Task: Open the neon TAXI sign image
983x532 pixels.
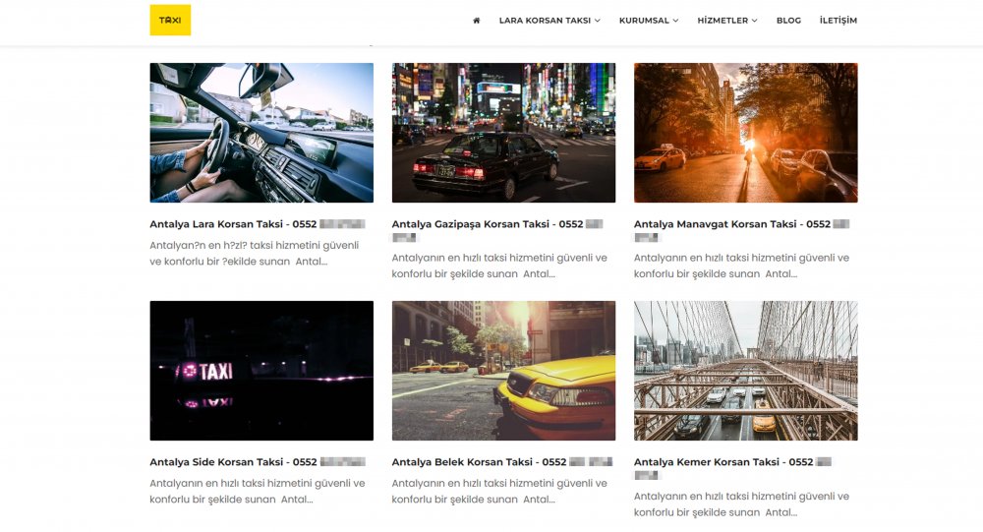Action: [261, 371]
